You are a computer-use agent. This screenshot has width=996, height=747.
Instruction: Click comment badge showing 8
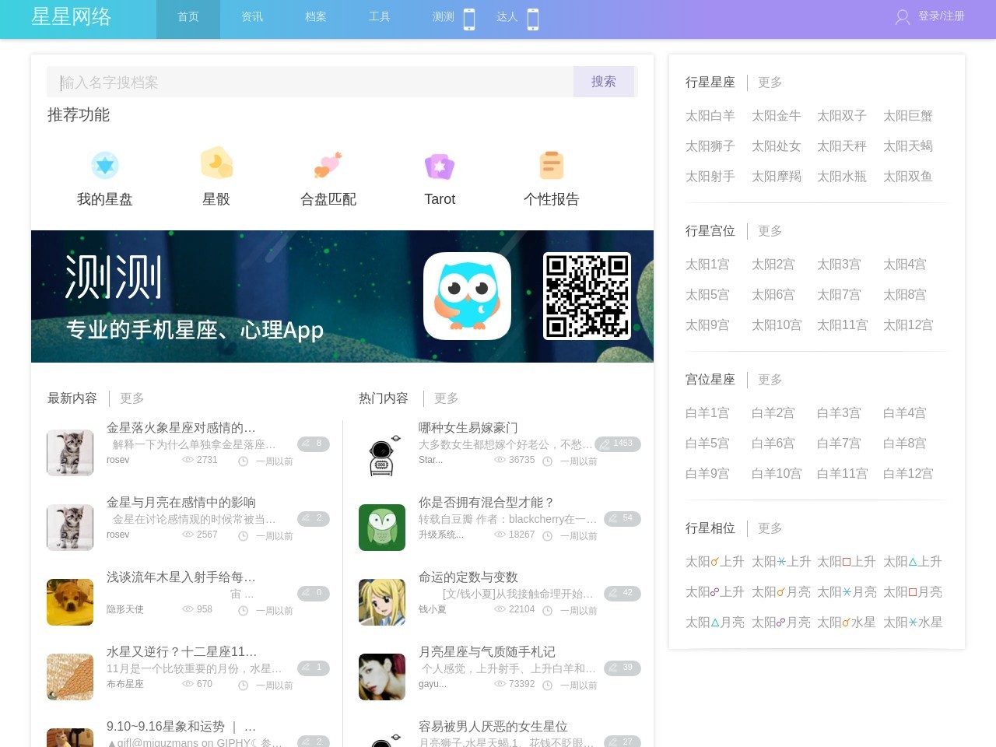pos(314,444)
